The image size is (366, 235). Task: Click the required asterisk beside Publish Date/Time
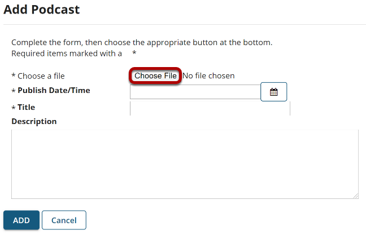pyautogui.click(x=14, y=91)
